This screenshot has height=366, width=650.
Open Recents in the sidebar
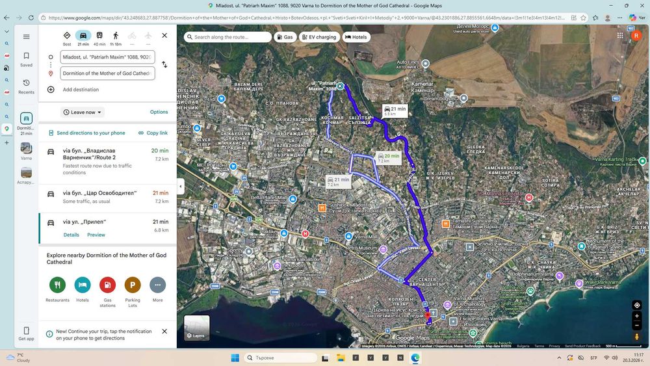click(26, 86)
